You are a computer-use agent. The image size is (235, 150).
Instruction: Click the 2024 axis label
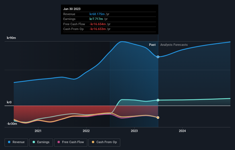coord(182,131)
